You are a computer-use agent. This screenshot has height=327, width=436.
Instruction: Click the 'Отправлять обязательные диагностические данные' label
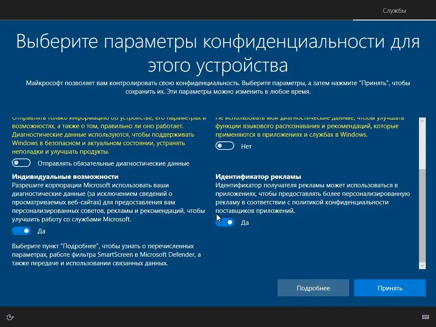point(113,163)
